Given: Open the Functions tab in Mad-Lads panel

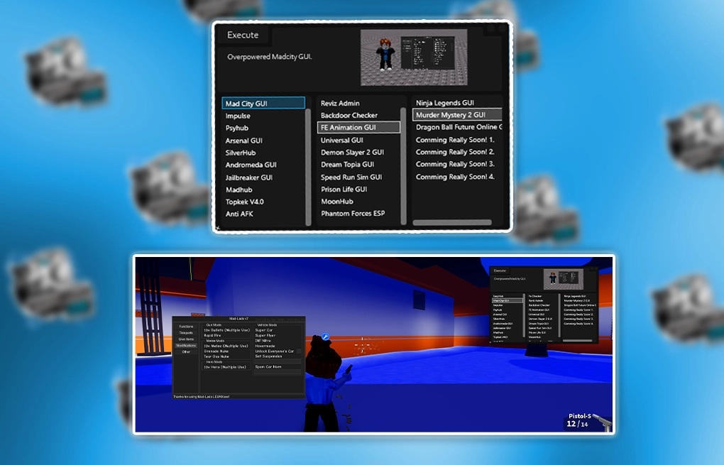Looking at the screenshot, I should (x=186, y=327).
